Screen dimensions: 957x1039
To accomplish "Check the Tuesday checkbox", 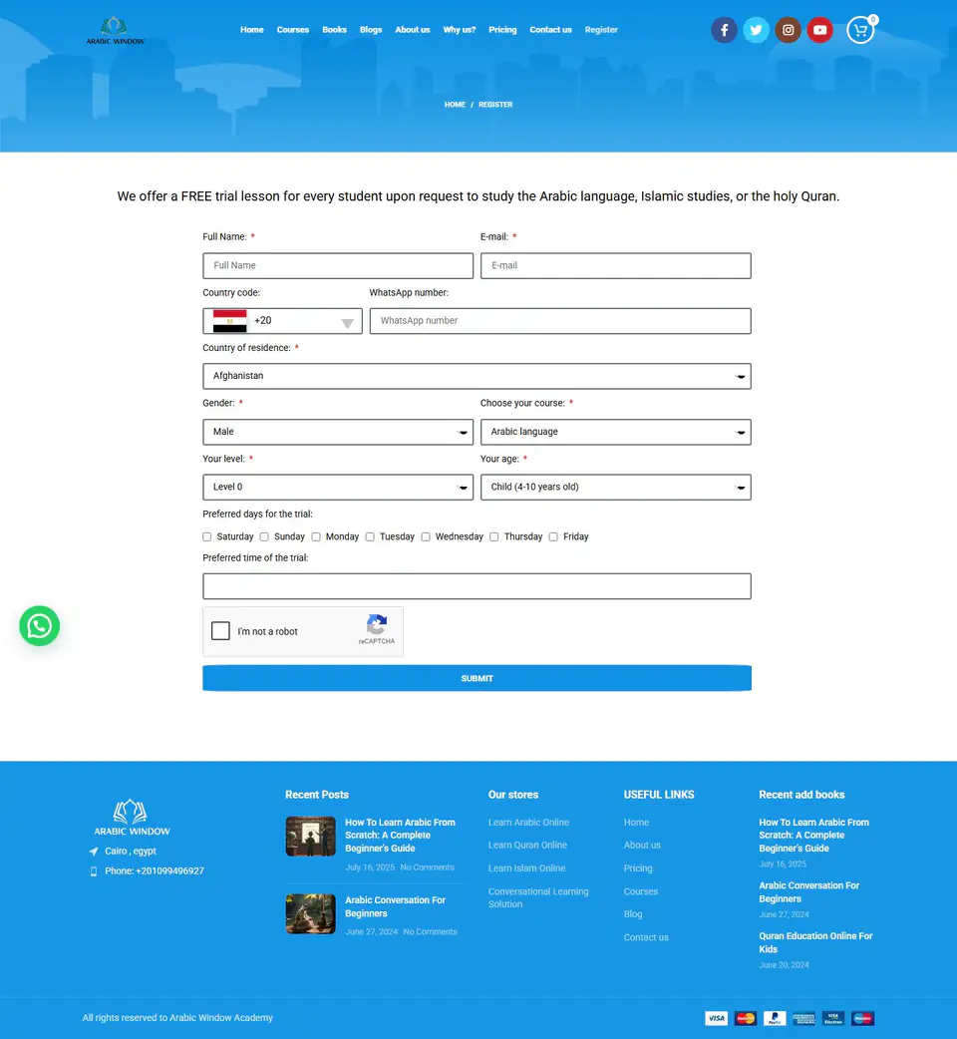I will [370, 536].
